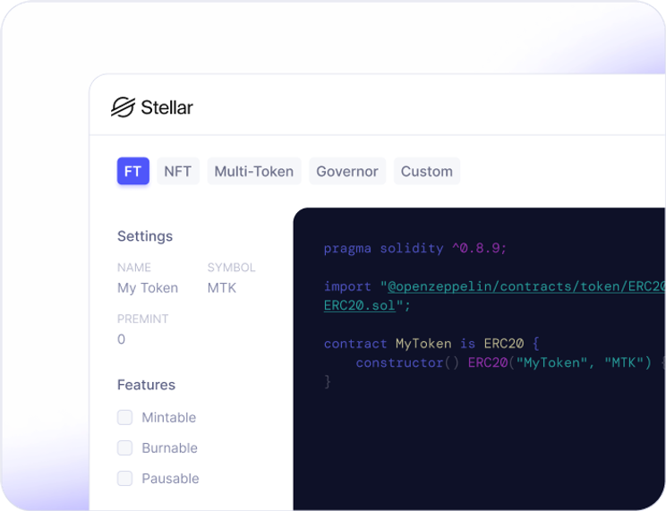
Task: Enable the Mintable checkbox
Action: [125, 418]
